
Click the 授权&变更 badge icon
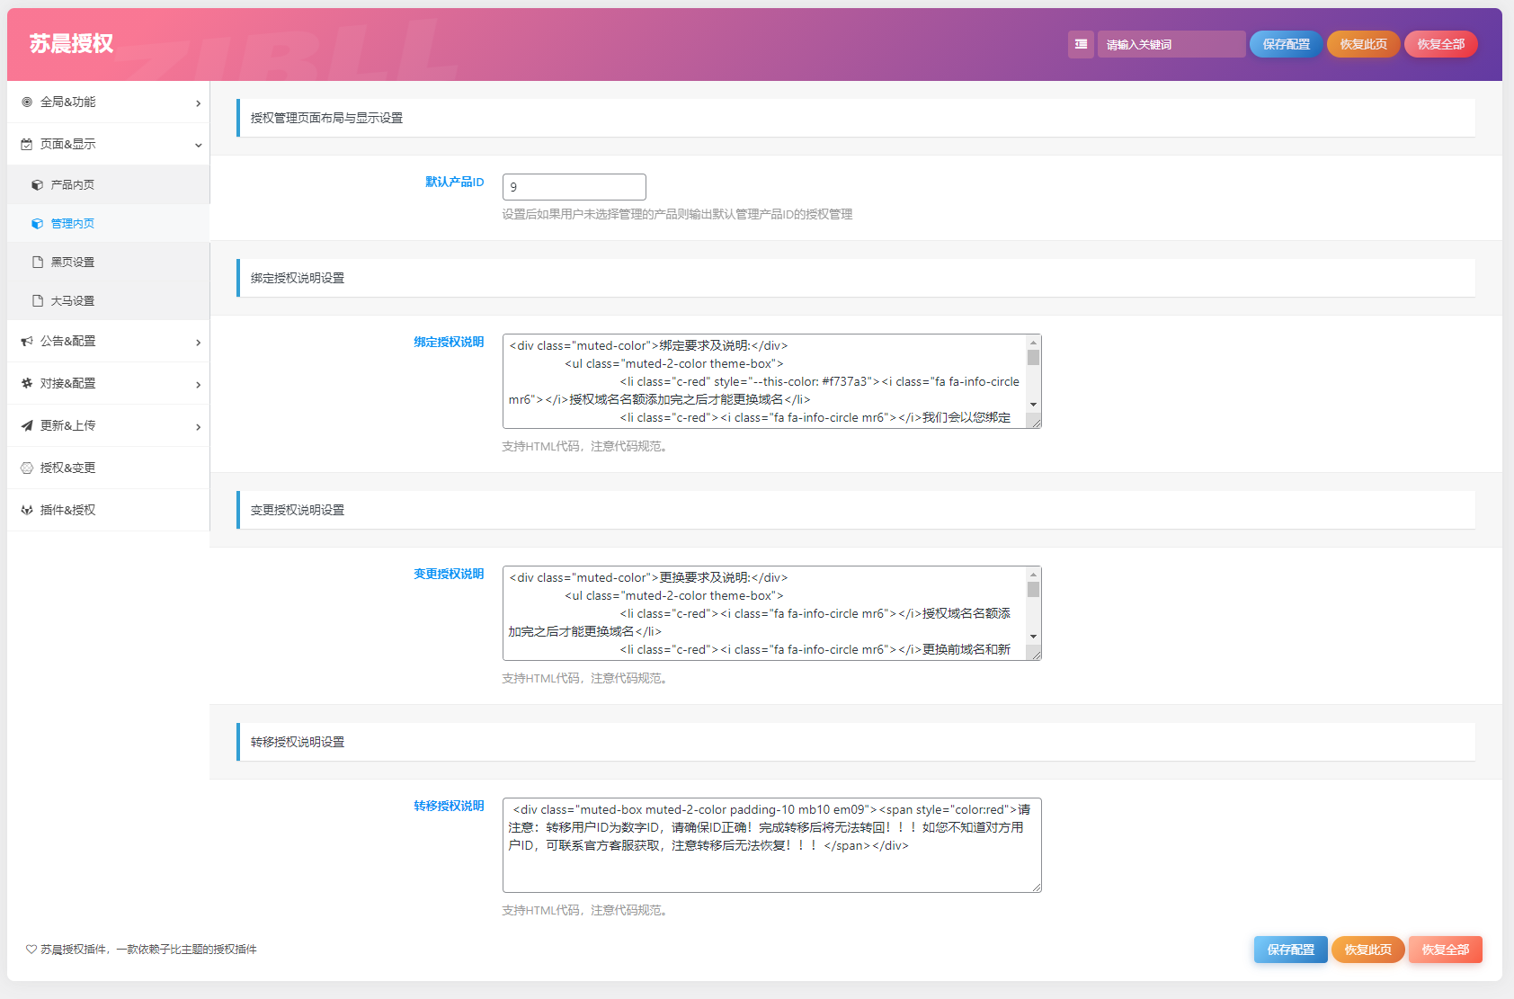click(27, 468)
